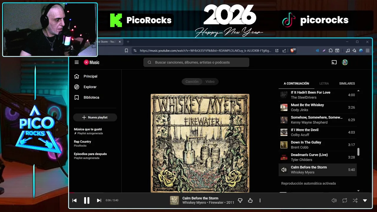Click the search box for songs

coord(196,62)
